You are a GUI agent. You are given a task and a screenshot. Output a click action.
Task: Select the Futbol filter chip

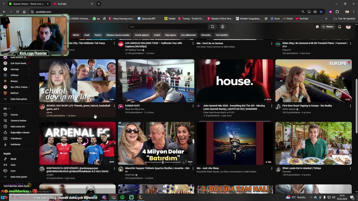(157, 35)
